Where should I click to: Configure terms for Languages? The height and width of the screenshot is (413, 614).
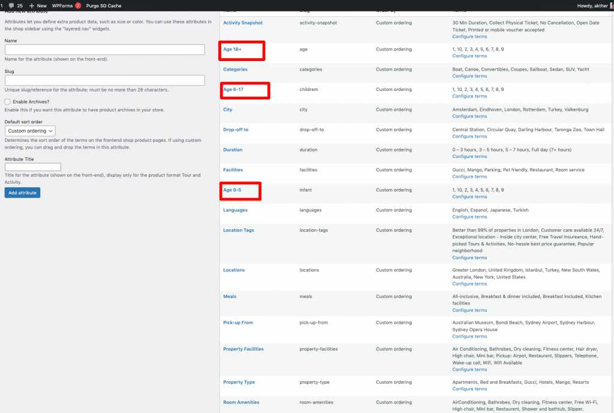(469, 217)
